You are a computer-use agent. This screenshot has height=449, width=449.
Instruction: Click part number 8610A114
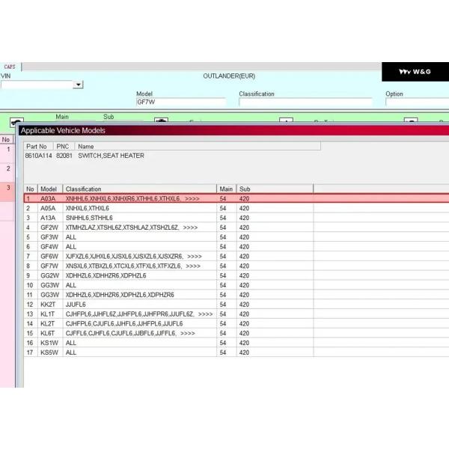(38, 156)
